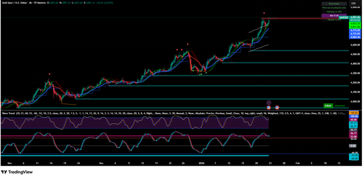Screen dimensions: 364x178
Task: Select the Volatility 61.58% cell
Action: [334, 11]
